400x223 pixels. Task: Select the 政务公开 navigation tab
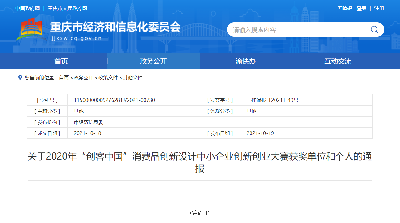point(153,61)
